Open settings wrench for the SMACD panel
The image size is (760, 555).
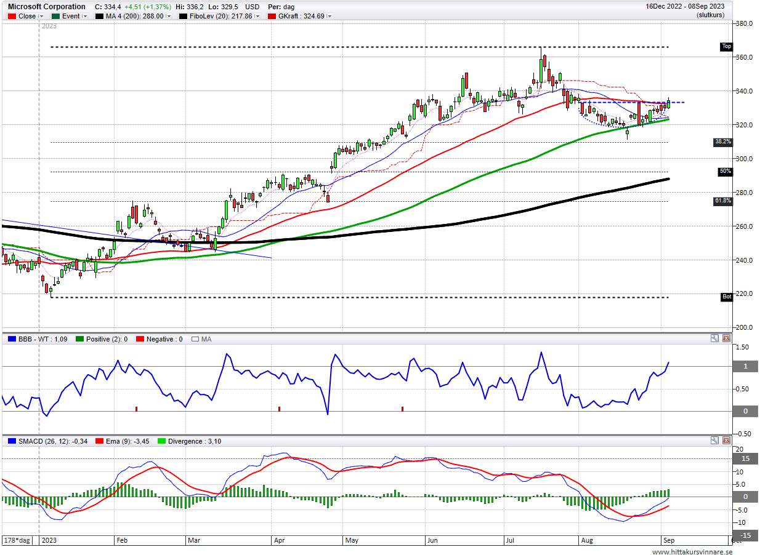point(714,441)
